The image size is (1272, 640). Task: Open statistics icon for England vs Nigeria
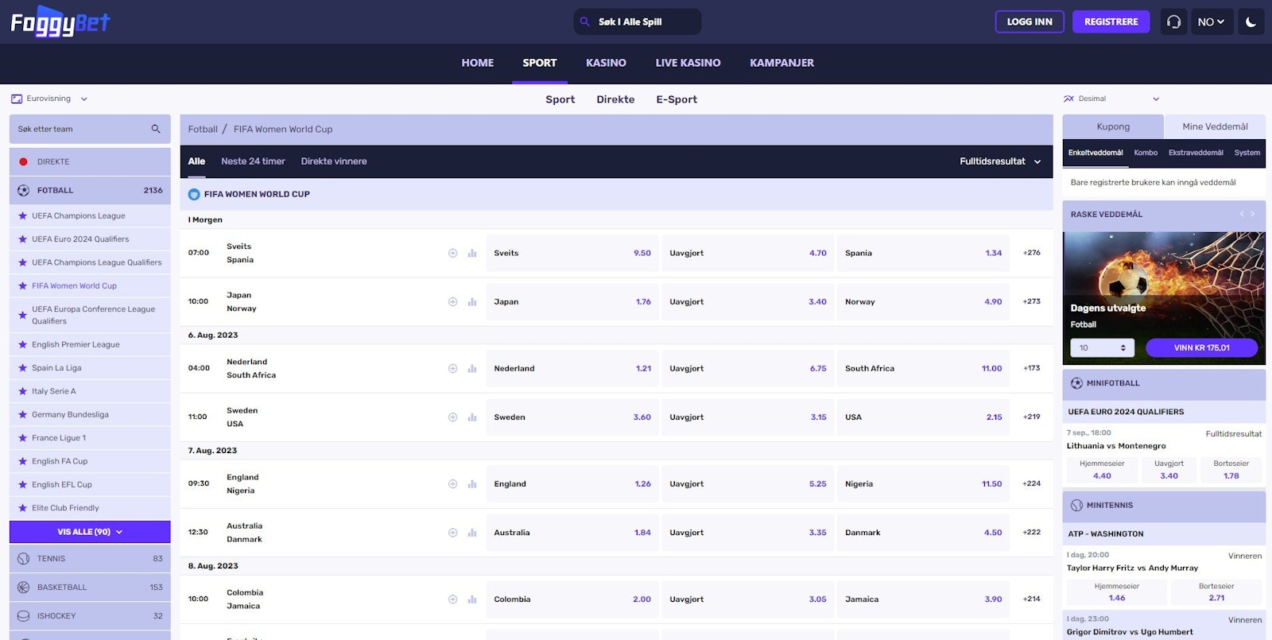[x=472, y=483]
